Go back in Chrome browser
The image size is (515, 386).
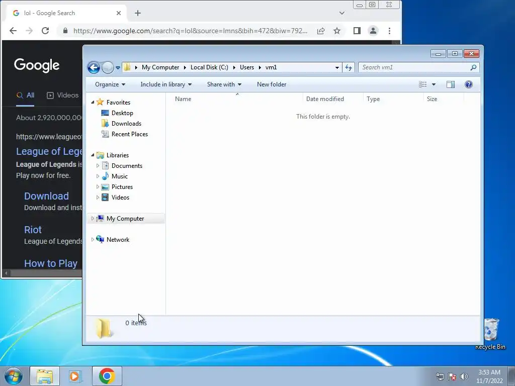click(13, 31)
